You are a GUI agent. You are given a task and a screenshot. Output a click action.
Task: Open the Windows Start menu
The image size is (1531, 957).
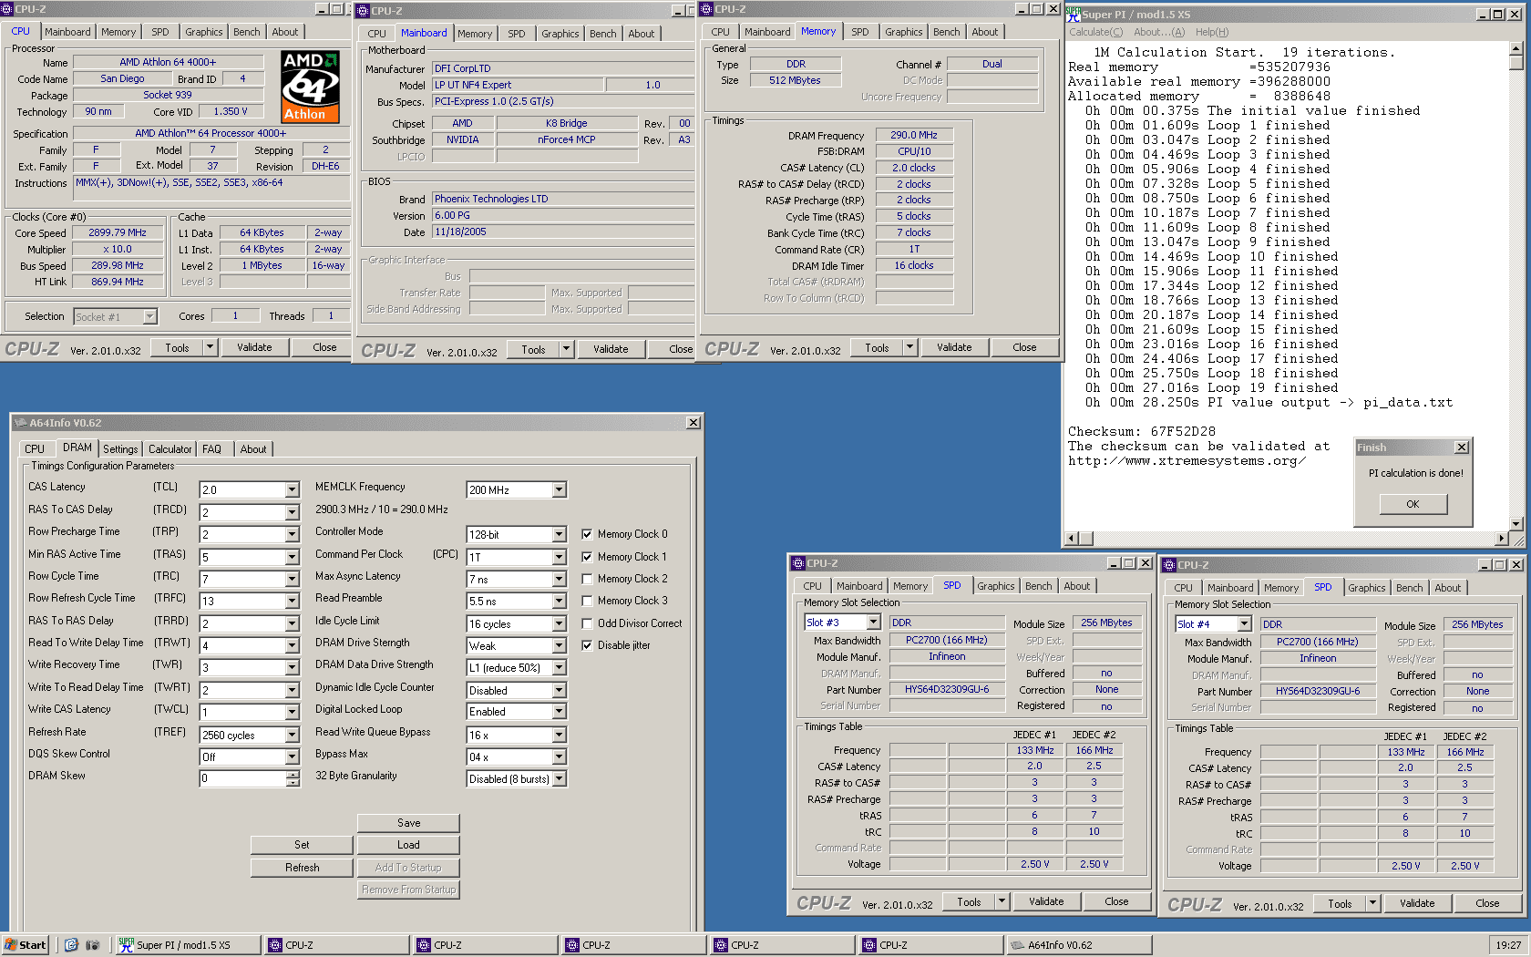26,945
